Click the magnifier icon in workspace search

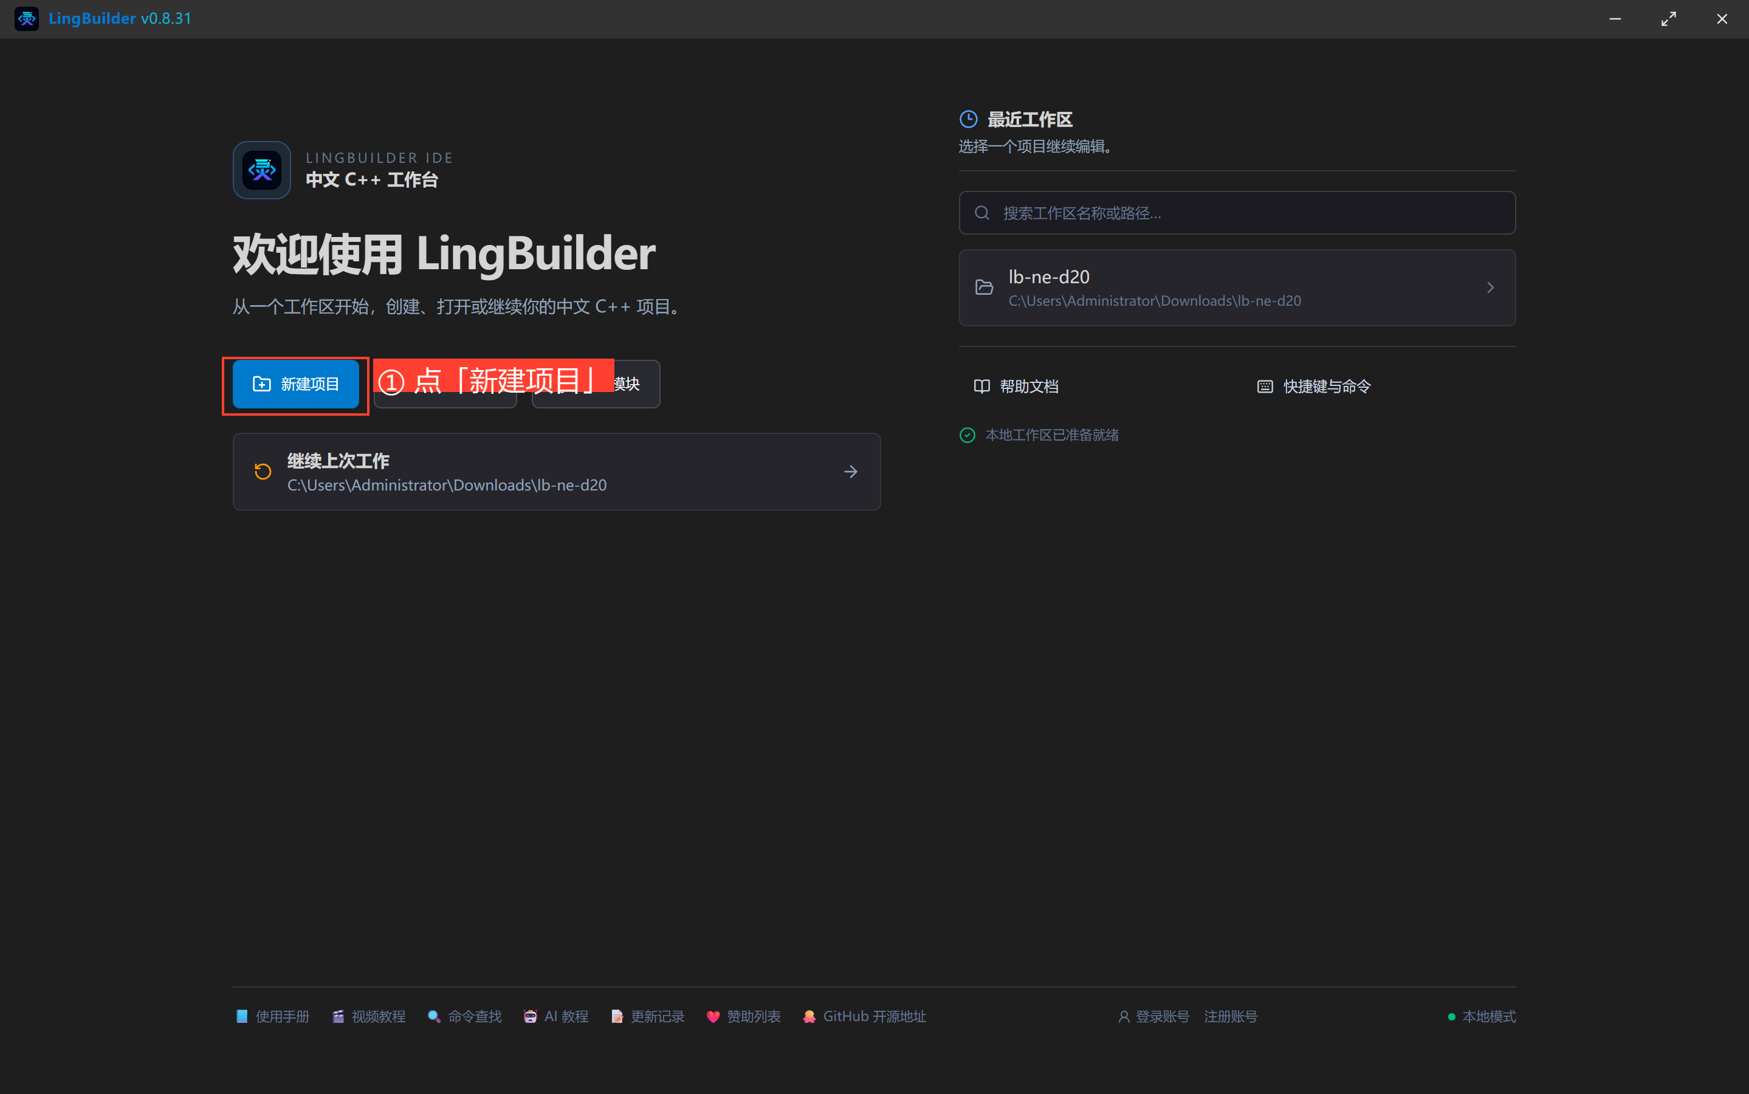tap(981, 213)
